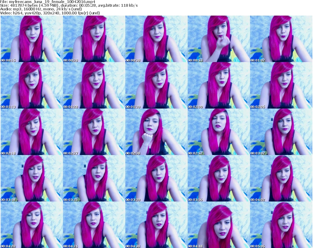
Task: Select the thumbnail stamped 00:04:02
Action: click(281, 178)
